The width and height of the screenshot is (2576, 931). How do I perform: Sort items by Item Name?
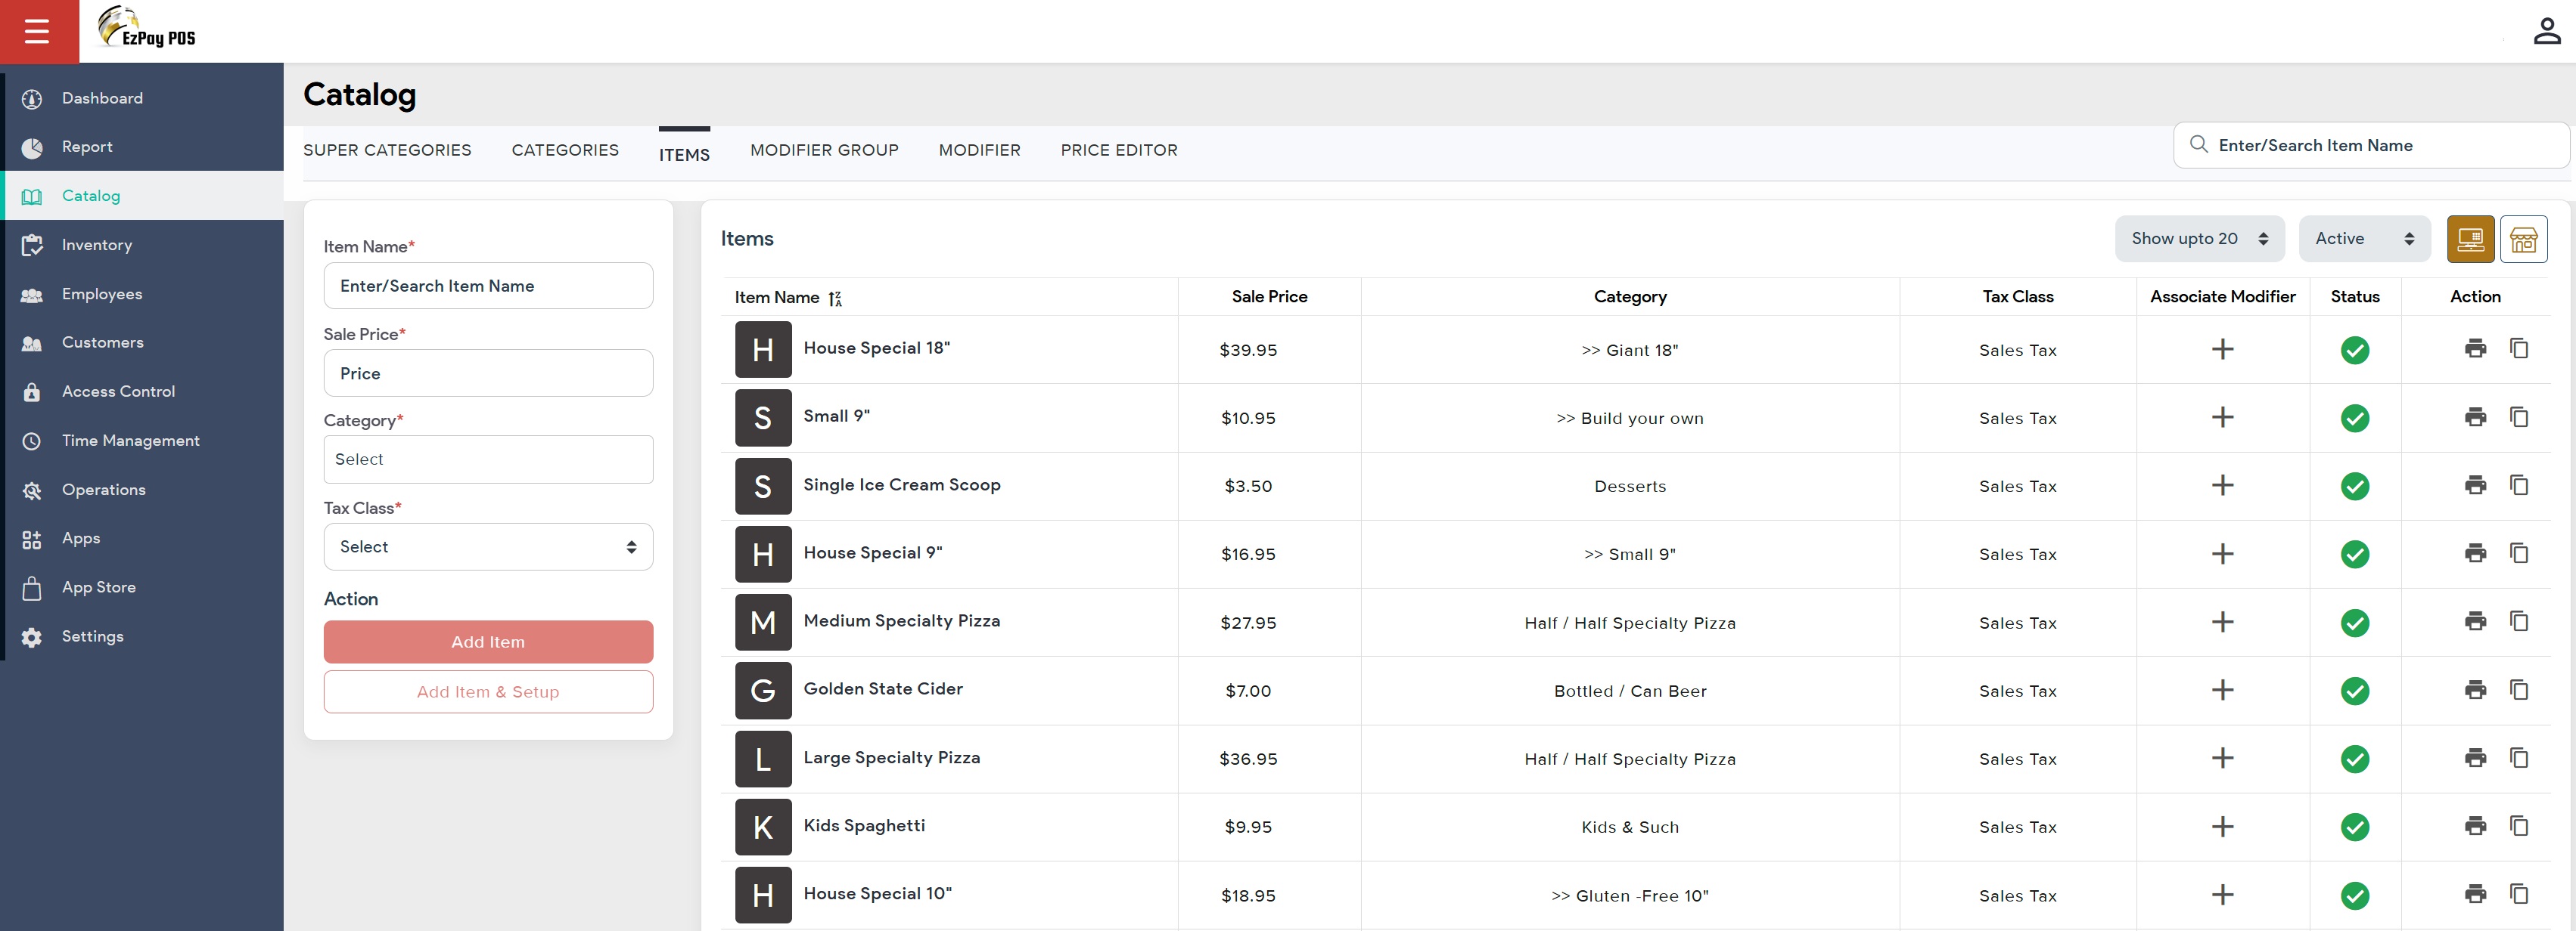coord(837,298)
